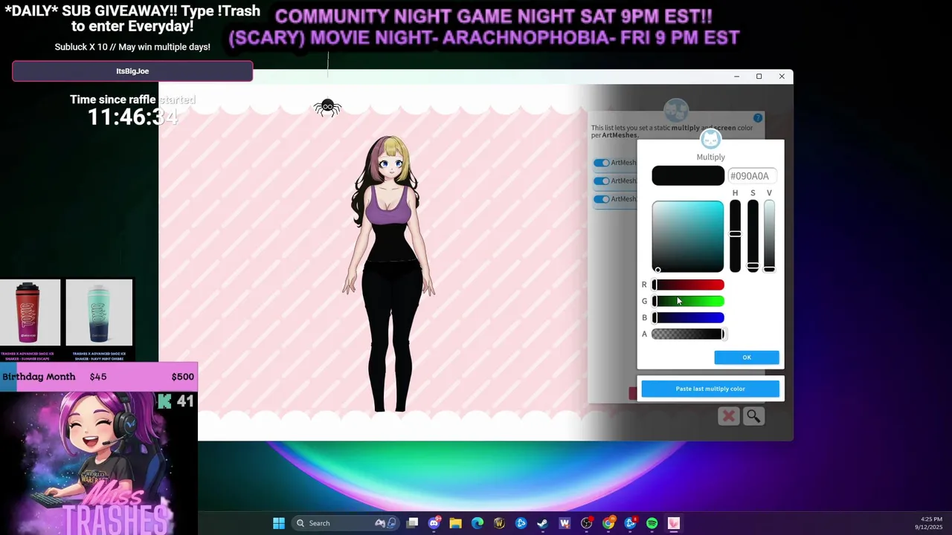The width and height of the screenshot is (952, 535).
Task: Open Task View from the taskbar
Action: click(x=413, y=523)
